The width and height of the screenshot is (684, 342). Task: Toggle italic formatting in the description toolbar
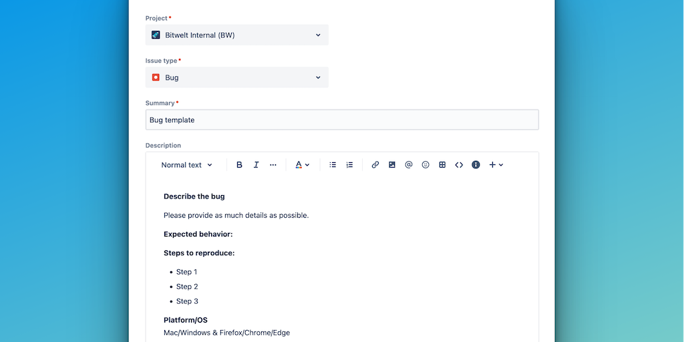pos(256,165)
